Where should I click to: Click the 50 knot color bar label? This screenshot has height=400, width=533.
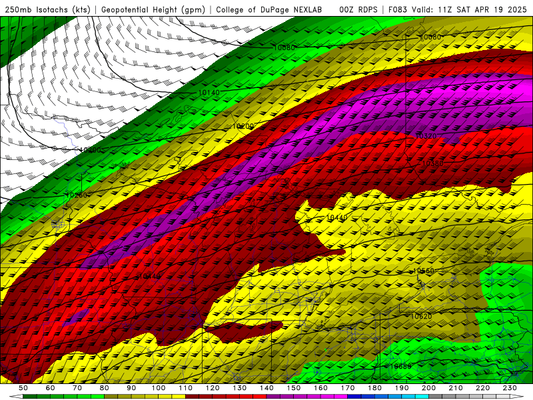[23, 388]
